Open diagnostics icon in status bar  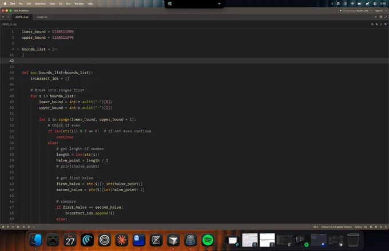29,227
